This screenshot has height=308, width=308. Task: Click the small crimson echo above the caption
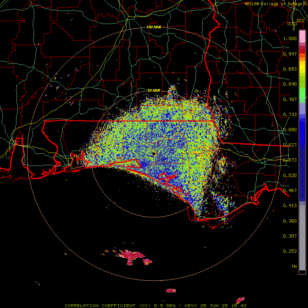(x=171, y=291)
